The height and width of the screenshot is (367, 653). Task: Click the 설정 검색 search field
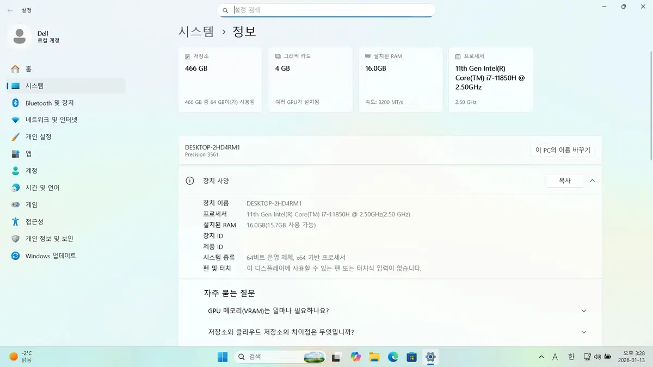click(x=326, y=10)
